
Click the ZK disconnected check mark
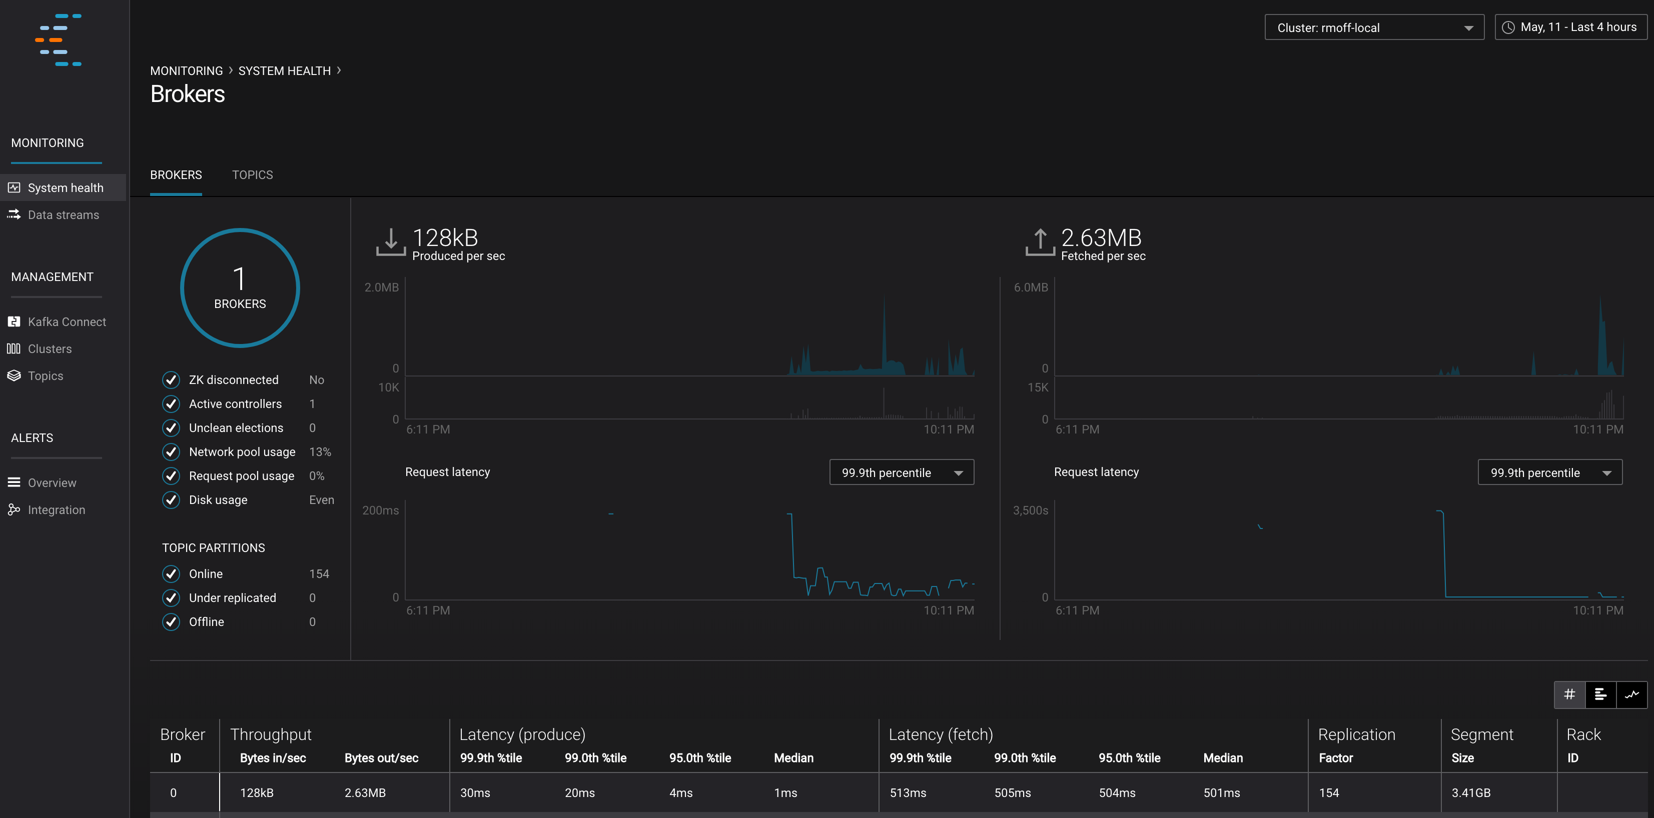click(171, 380)
